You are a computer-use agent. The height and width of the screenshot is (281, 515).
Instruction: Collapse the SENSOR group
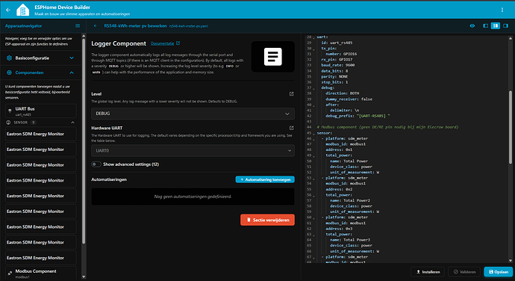[x=72, y=123]
